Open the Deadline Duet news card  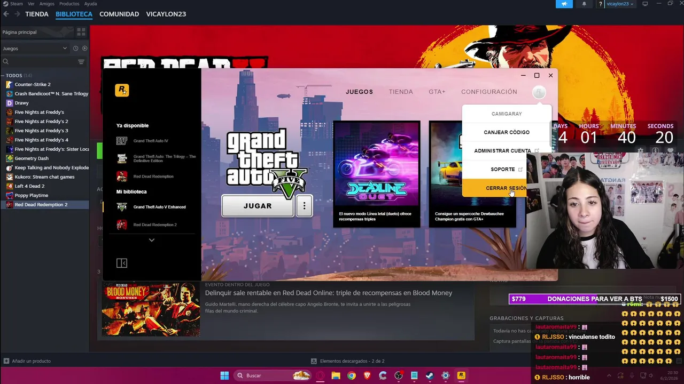377,174
